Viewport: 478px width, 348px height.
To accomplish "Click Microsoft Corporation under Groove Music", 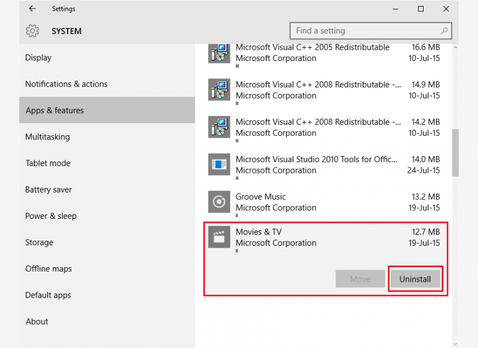I will coord(276,207).
